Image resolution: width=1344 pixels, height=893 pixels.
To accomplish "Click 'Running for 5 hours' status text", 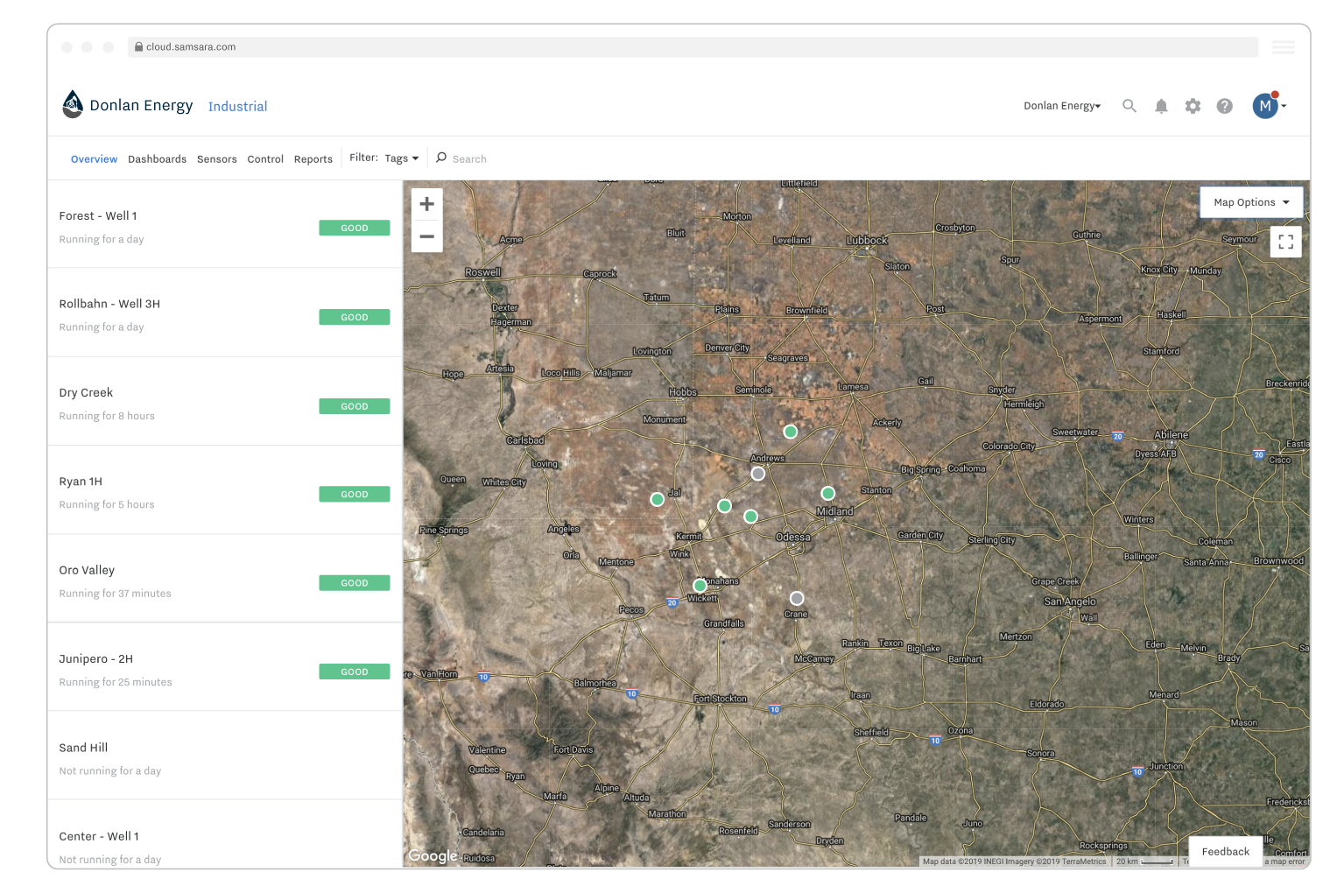I will click(x=107, y=504).
